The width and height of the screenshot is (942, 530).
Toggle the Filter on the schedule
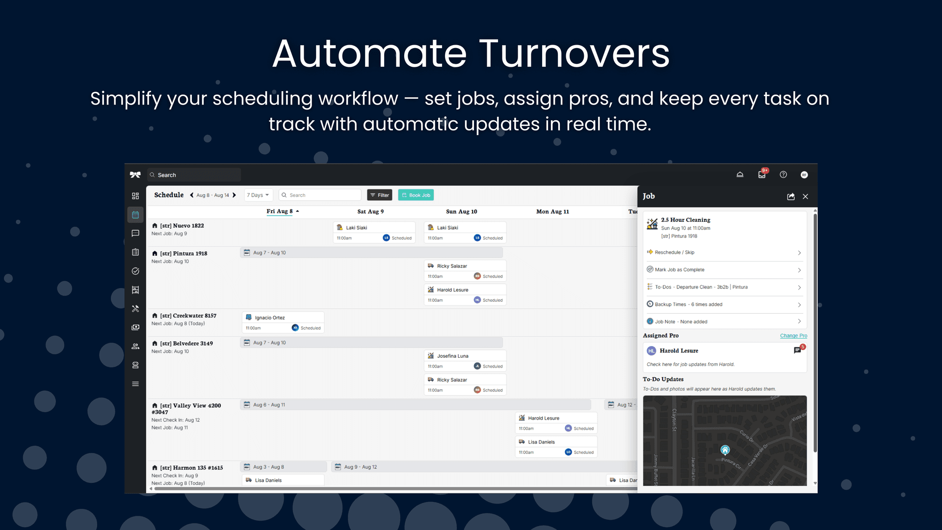(379, 195)
